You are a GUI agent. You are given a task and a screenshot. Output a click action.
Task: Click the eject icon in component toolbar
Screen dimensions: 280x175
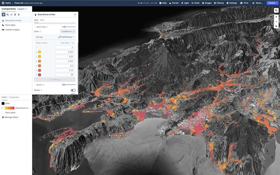point(19,14)
